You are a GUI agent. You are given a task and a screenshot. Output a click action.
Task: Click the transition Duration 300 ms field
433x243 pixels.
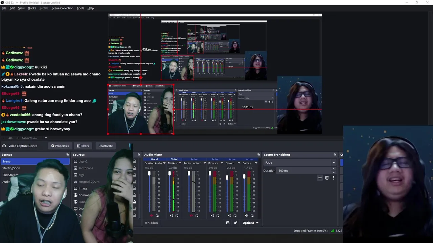pyautogui.click(x=304, y=171)
